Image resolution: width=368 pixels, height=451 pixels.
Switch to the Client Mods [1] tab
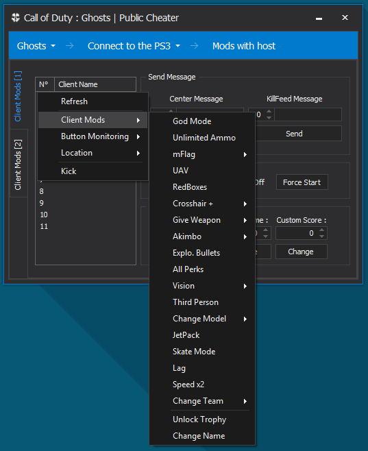click(18, 96)
